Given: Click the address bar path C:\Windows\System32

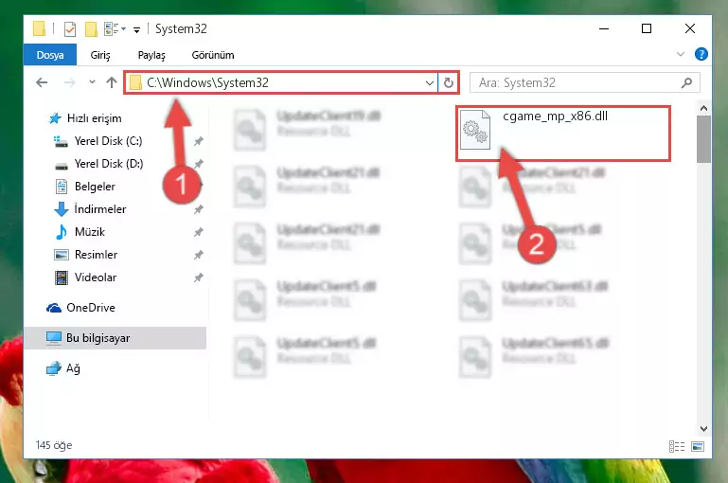Looking at the screenshot, I should [207, 82].
